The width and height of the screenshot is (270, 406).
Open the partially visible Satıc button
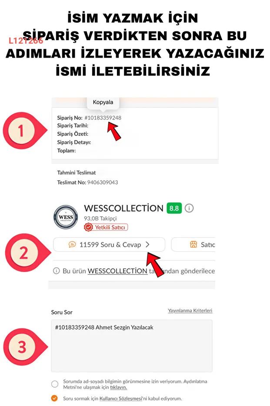click(x=193, y=244)
